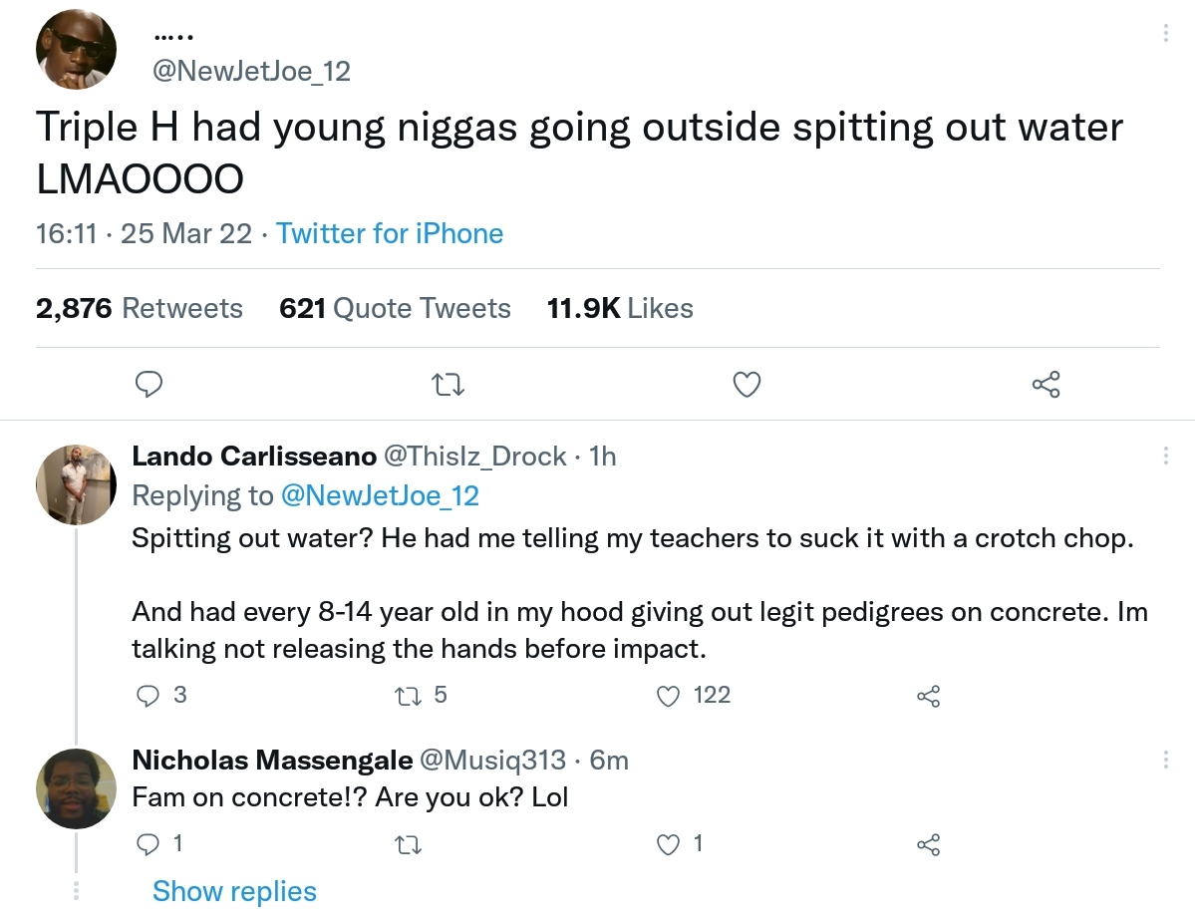
Task: Open more options on Nicholas Massengale's reply
Action: pyautogui.click(x=1166, y=761)
